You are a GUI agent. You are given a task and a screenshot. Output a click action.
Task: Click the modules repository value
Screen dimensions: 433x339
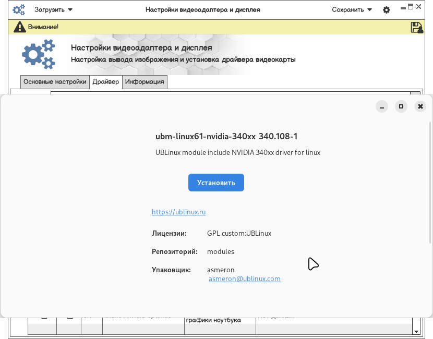point(221,251)
